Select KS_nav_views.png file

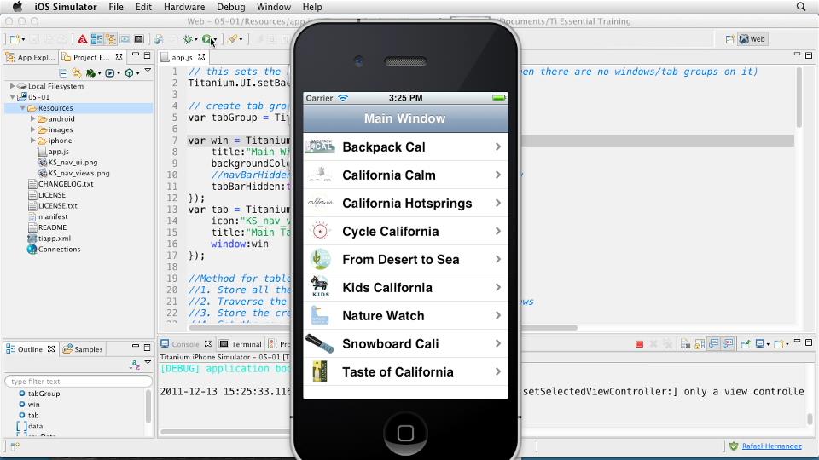(78, 173)
